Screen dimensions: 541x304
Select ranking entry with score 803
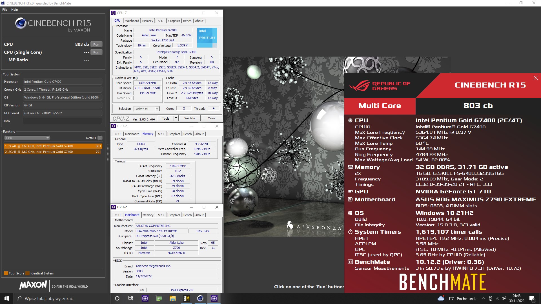click(53, 146)
